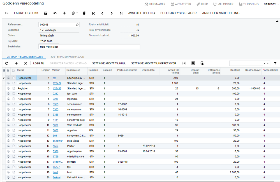
Task: Click the upload import icon
Action: click(202, 63)
